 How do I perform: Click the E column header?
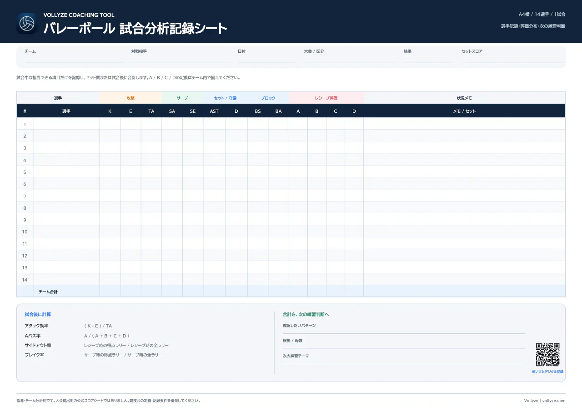(x=130, y=111)
